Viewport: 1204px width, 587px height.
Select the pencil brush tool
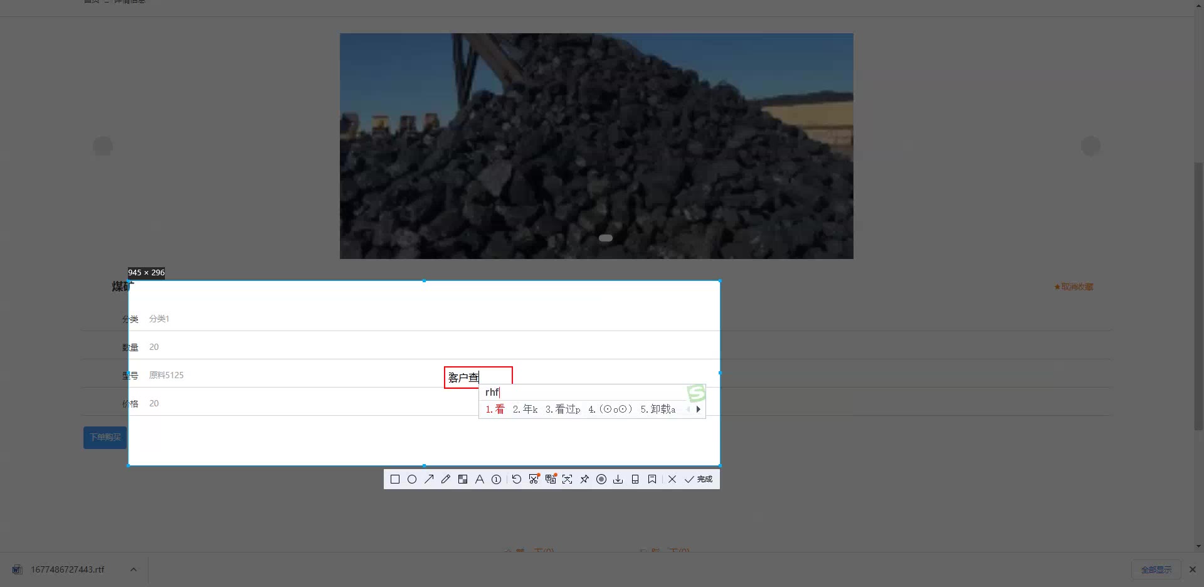(446, 479)
